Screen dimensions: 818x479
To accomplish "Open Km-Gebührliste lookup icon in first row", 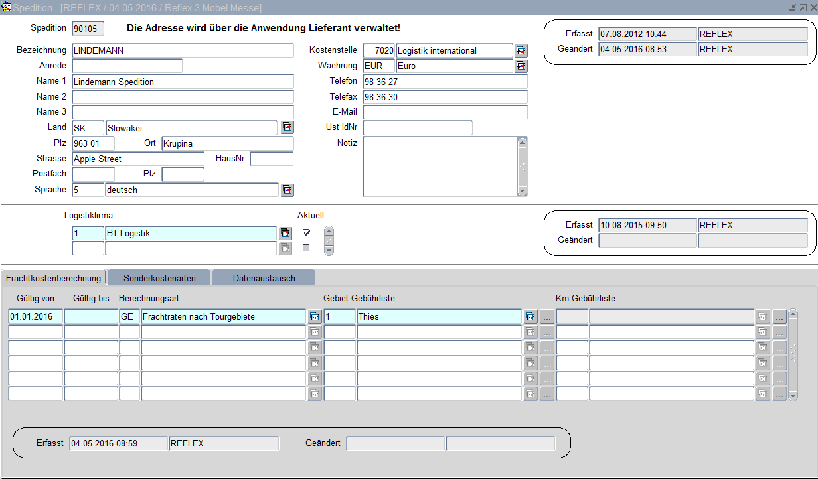I will (x=763, y=317).
